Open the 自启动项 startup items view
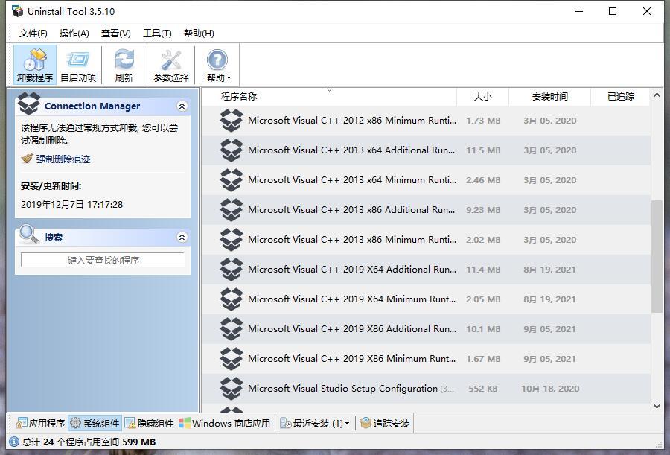This screenshot has width=670, height=455. tap(78, 65)
